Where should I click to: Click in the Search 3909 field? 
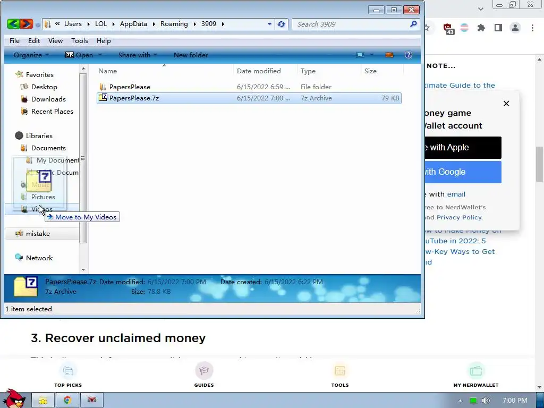point(351,24)
